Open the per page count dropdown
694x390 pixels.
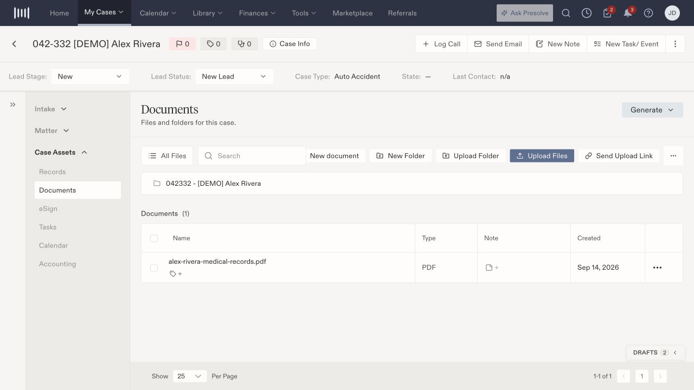point(190,376)
